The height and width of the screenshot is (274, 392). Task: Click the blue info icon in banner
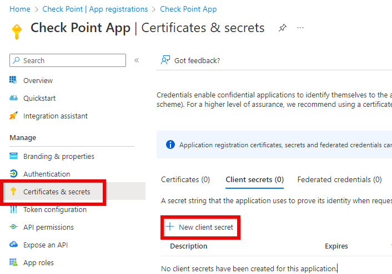[x=170, y=144]
